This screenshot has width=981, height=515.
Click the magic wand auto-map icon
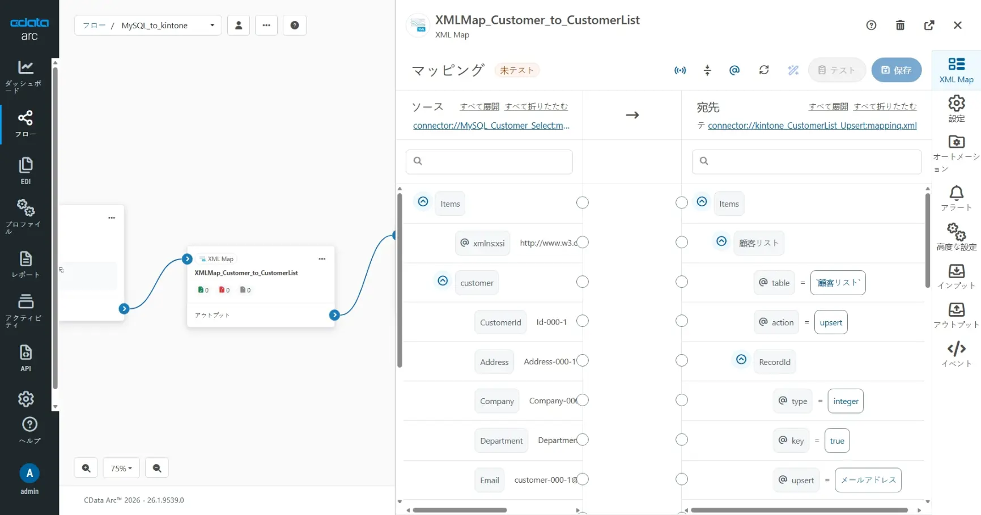point(793,70)
